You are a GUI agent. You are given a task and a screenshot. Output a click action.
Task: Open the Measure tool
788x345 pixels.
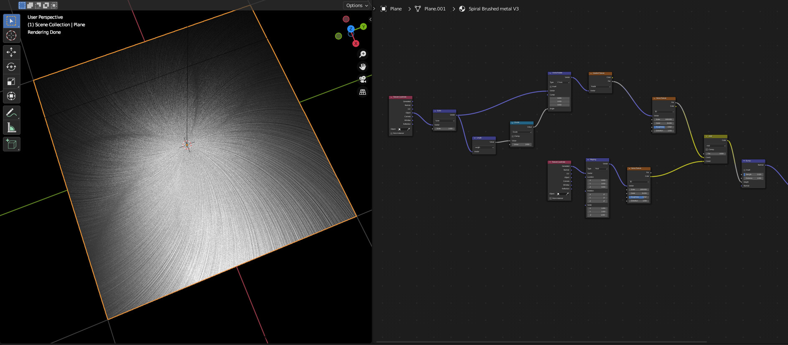pyautogui.click(x=11, y=127)
